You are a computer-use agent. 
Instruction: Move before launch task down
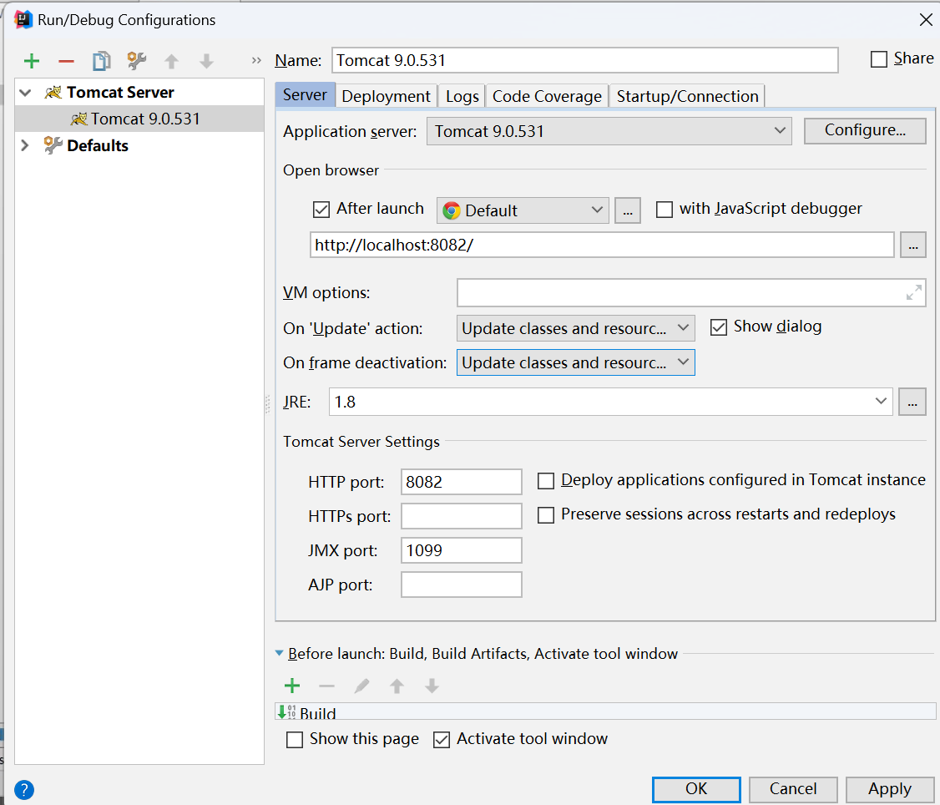coord(432,686)
